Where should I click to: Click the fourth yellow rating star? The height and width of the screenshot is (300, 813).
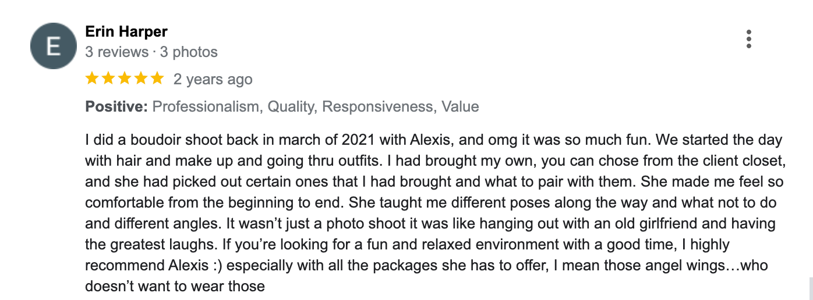(x=141, y=78)
